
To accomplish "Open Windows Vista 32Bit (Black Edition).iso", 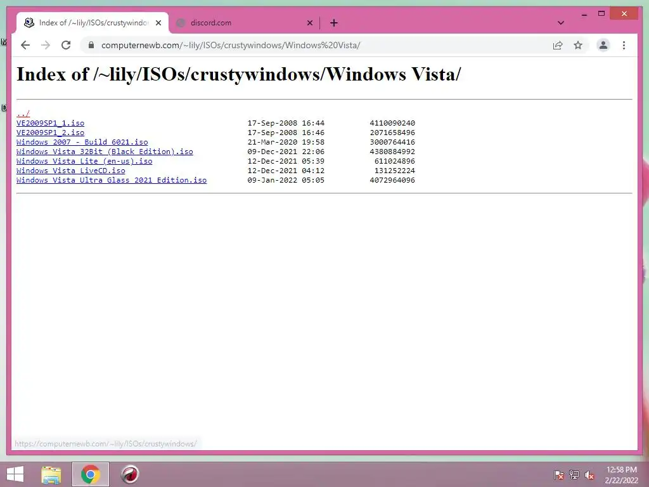I will (105, 152).
